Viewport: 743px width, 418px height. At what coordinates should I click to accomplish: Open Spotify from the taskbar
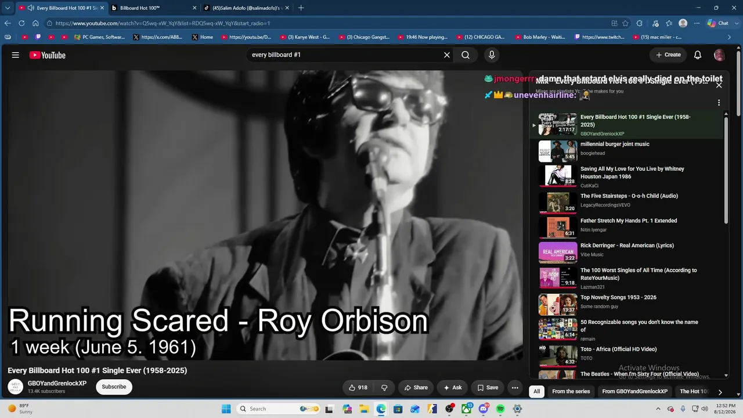pos(500,409)
